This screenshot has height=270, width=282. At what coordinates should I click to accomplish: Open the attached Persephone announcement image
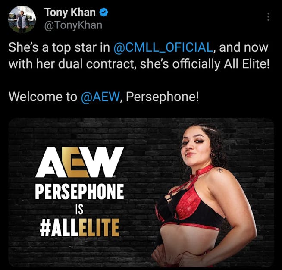[x=141, y=192]
